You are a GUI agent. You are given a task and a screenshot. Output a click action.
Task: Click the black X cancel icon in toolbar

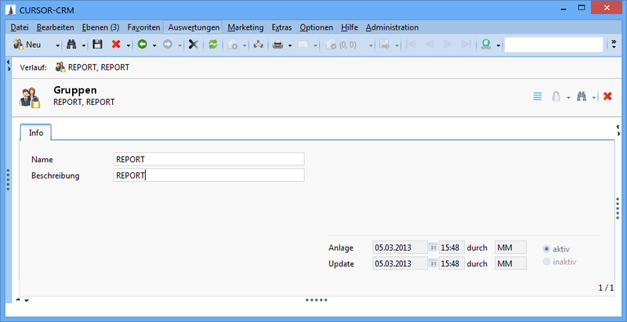point(193,45)
